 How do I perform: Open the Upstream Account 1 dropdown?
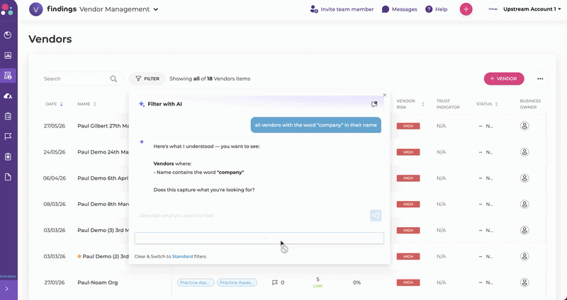click(x=532, y=9)
